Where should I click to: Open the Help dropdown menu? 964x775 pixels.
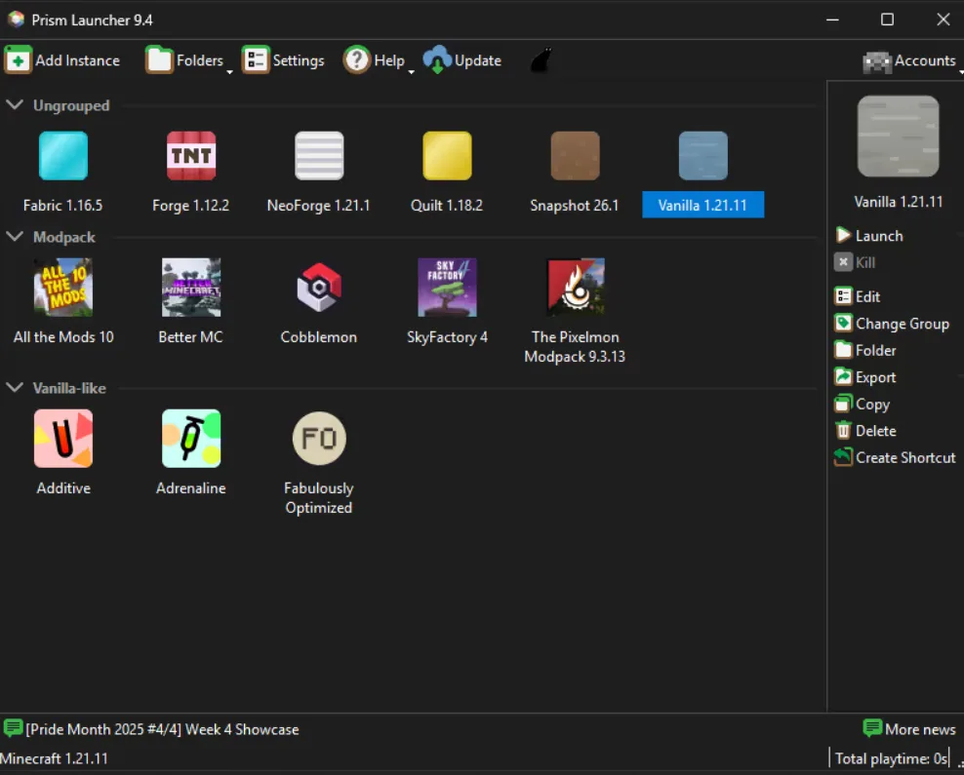[x=379, y=60]
